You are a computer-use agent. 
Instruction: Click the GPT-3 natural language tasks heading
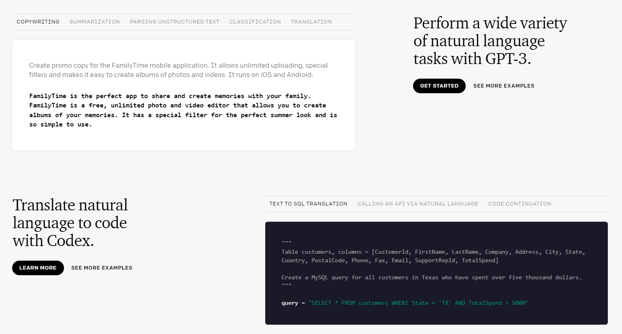[x=490, y=41]
